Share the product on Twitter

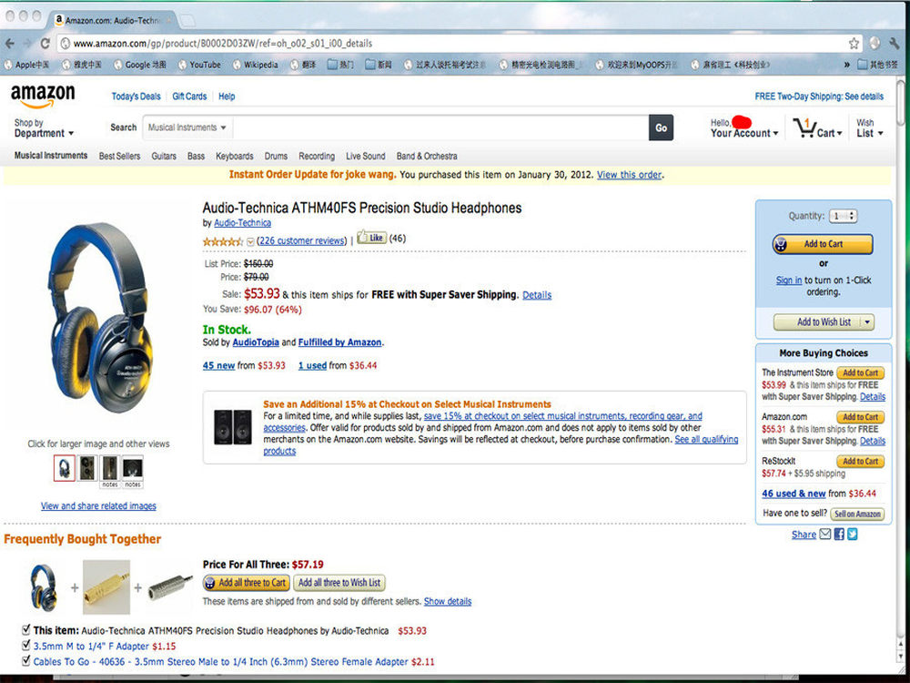(x=852, y=534)
